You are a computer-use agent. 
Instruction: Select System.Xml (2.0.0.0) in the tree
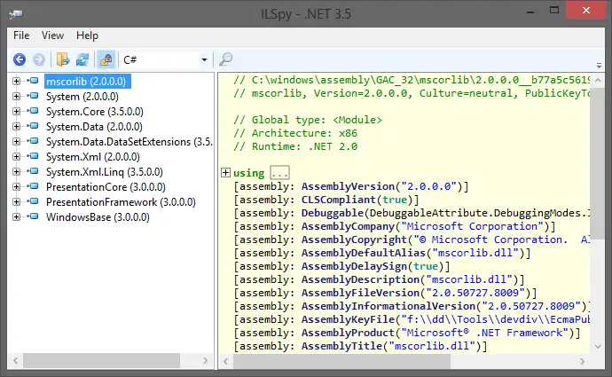pos(93,157)
